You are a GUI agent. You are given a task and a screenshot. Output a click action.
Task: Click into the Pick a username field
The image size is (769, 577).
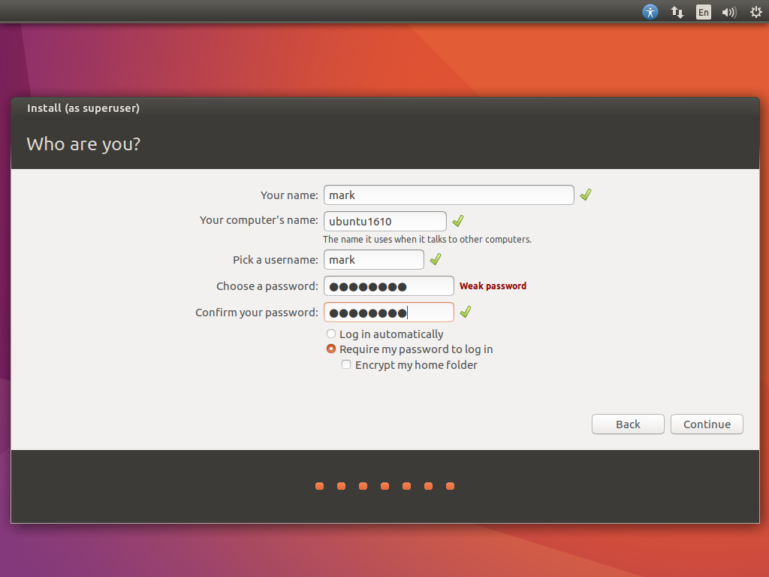[373, 259]
